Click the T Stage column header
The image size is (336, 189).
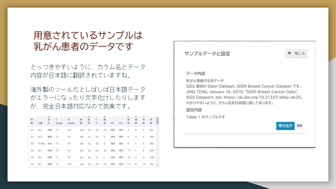pyautogui.click(x=59, y=122)
